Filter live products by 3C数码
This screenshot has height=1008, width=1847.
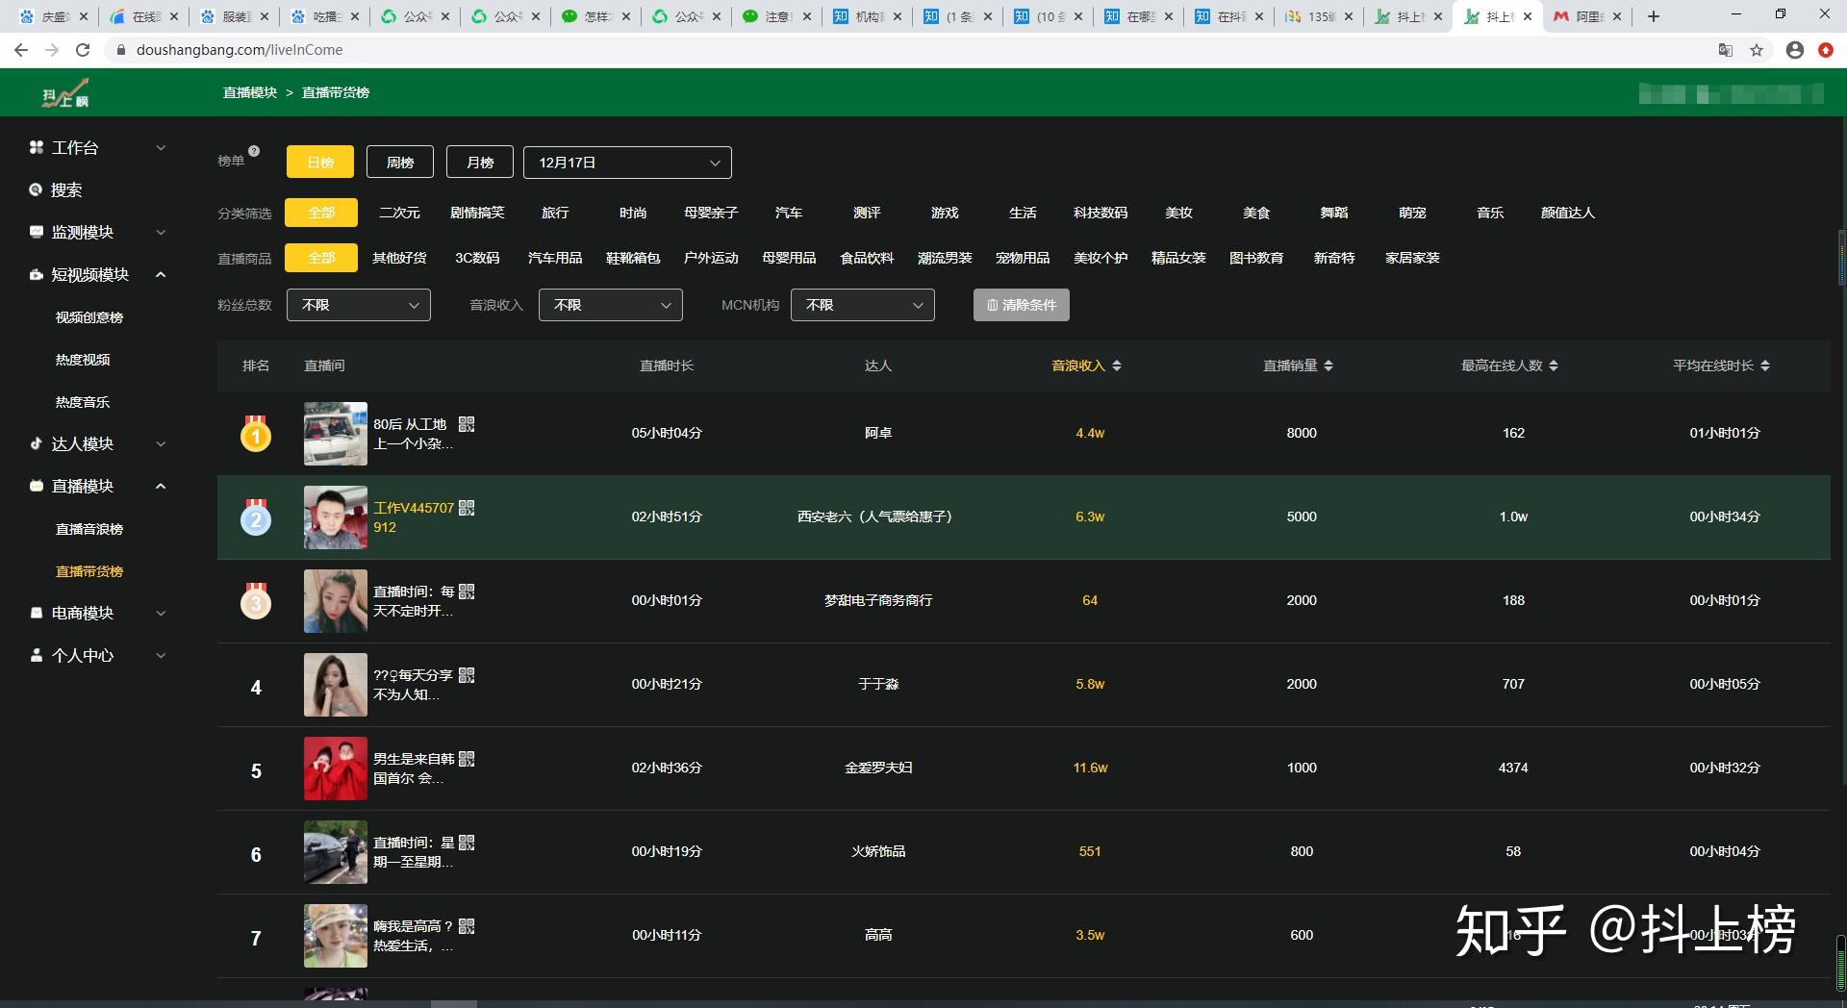pos(477,258)
